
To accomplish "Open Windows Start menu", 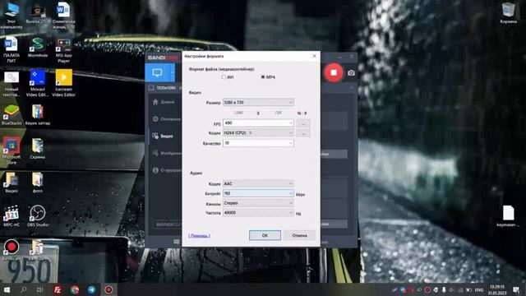I will pos(7,289).
